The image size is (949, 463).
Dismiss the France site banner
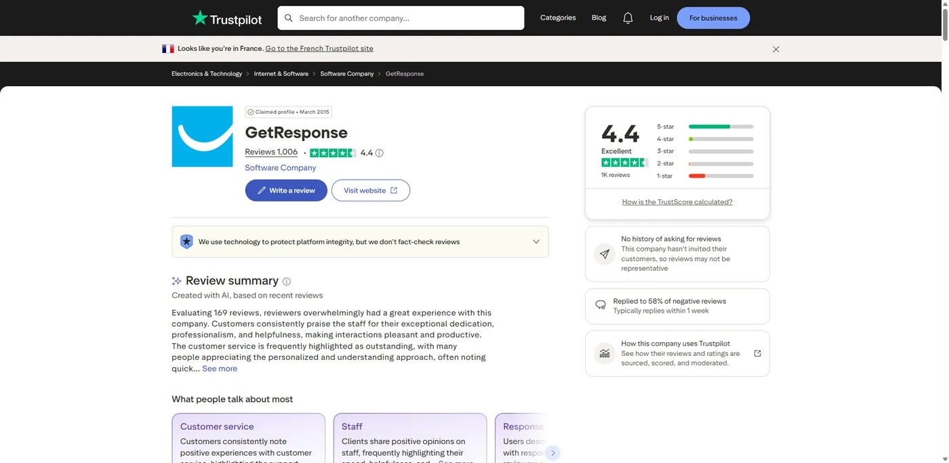[776, 49]
